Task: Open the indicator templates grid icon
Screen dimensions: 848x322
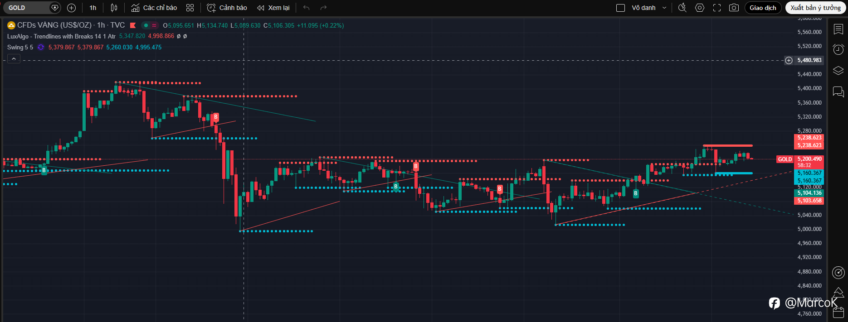Action: click(x=190, y=8)
